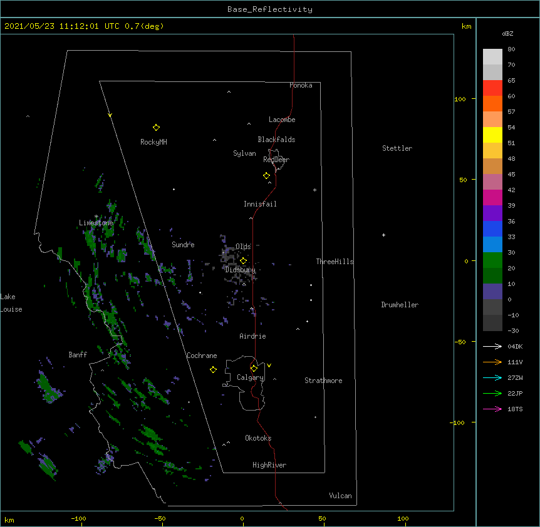This screenshot has height=527, width=540.
Task: Click the timestamp 2021/05/23 11:12:01 UTC
Action: (62, 26)
